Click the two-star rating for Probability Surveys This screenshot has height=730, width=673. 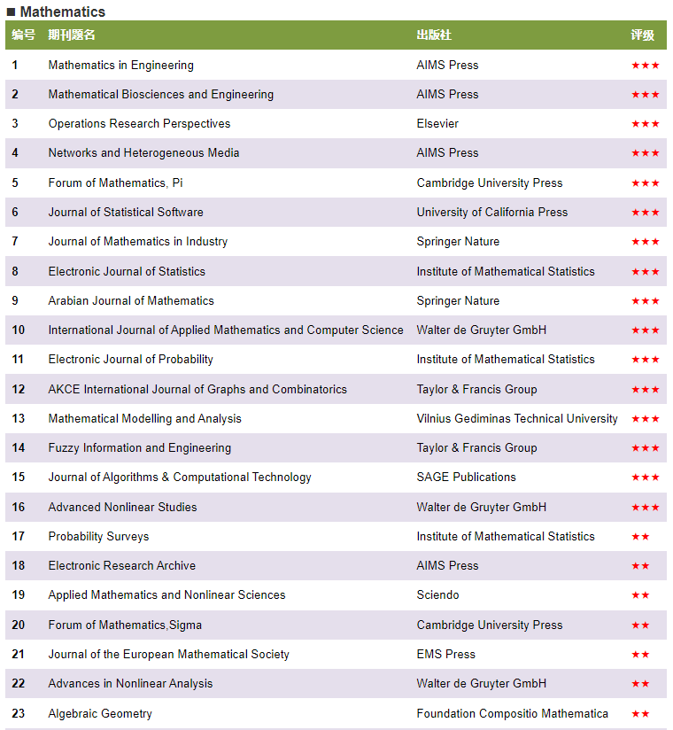pos(640,537)
